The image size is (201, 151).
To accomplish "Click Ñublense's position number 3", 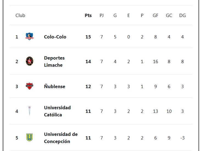I will tap(17, 86).
